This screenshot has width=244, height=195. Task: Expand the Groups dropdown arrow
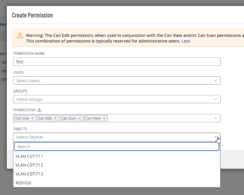coord(215,99)
